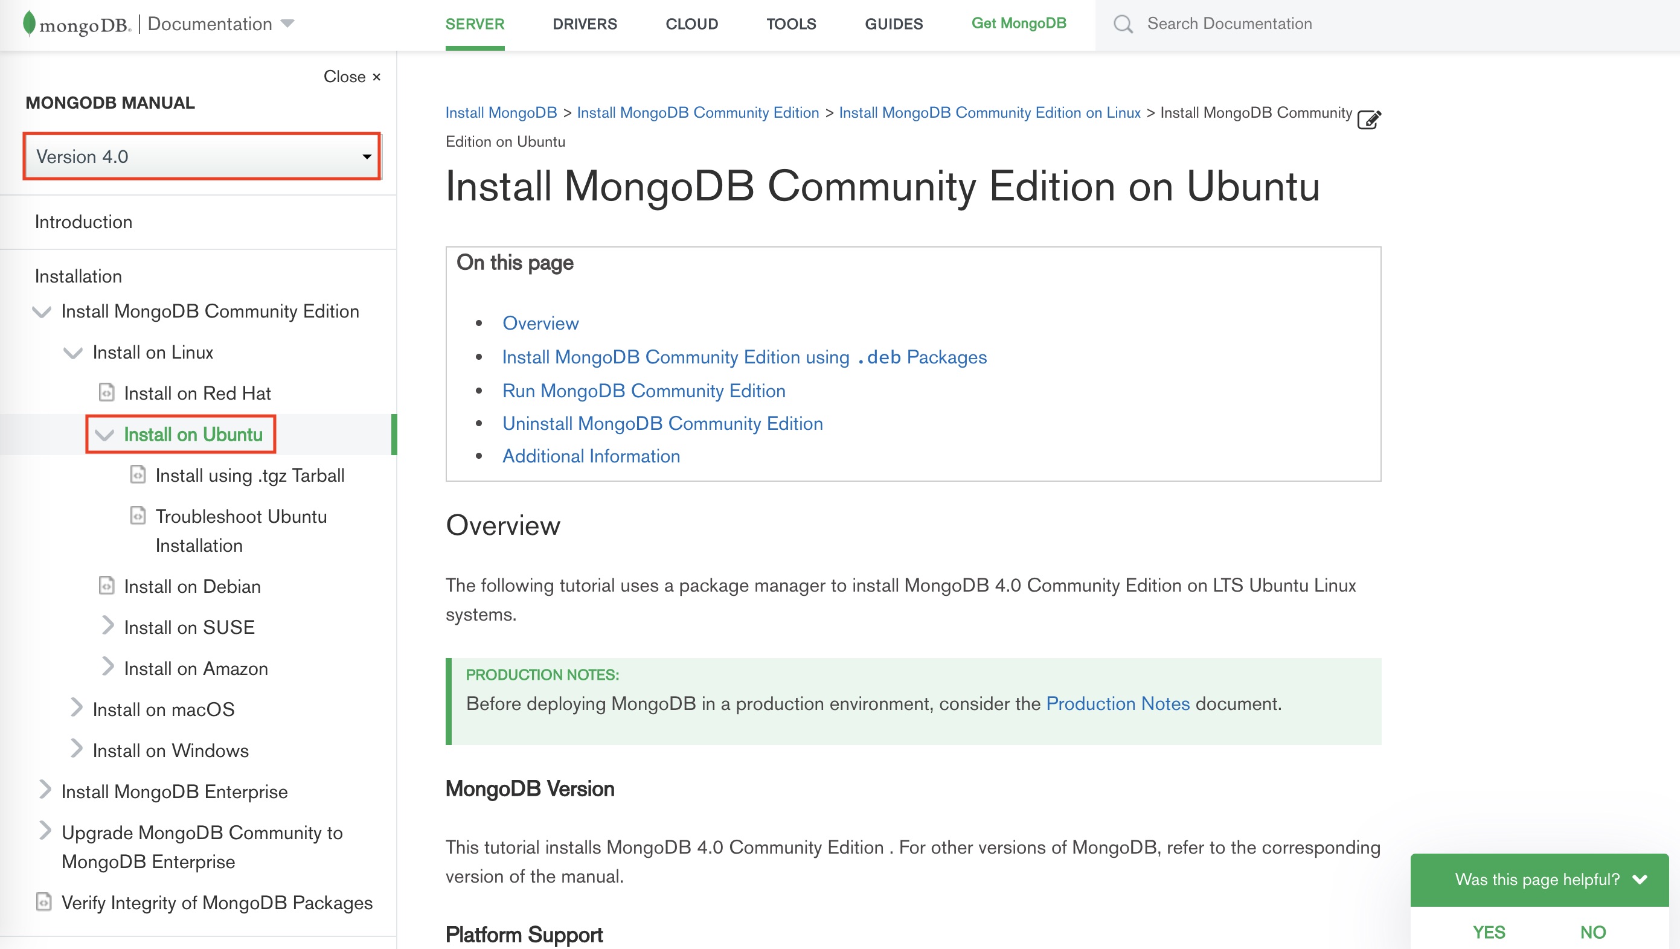Image resolution: width=1680 pixels, height=949 pixels.
Task: Click the search magnifier icon
Action: click(1123, 24)
